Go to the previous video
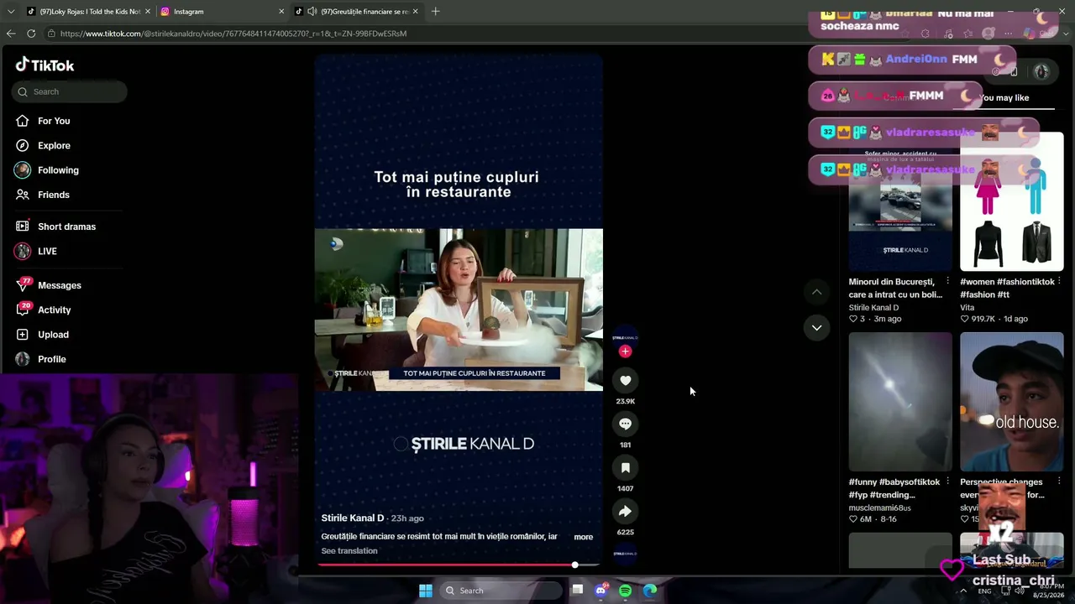The height and width of the screenshot is (604, 1075). click(x=816, y=292)
